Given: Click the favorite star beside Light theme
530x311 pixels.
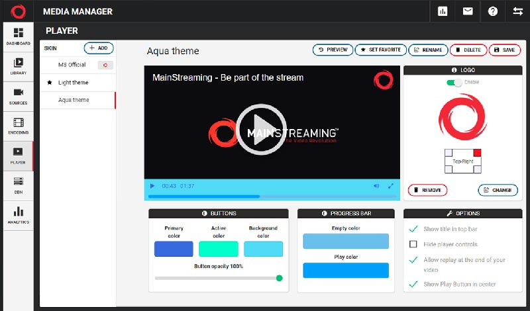Looking at the screenshot, I should (50, 83).
